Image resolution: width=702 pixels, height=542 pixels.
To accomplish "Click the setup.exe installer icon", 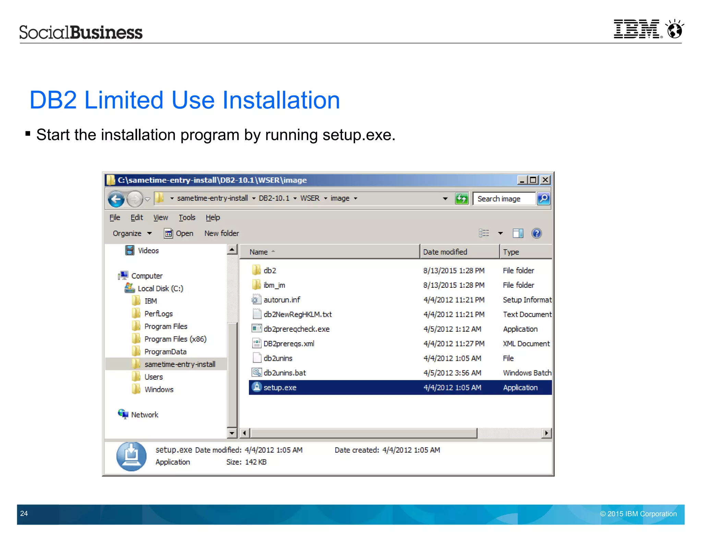I will [256, 387].
